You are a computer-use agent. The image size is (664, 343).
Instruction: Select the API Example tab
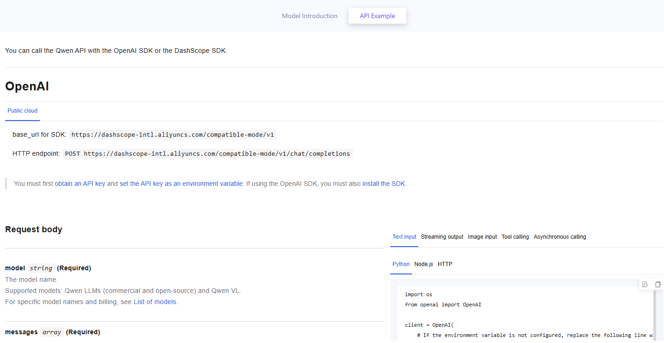coord(377,16)
